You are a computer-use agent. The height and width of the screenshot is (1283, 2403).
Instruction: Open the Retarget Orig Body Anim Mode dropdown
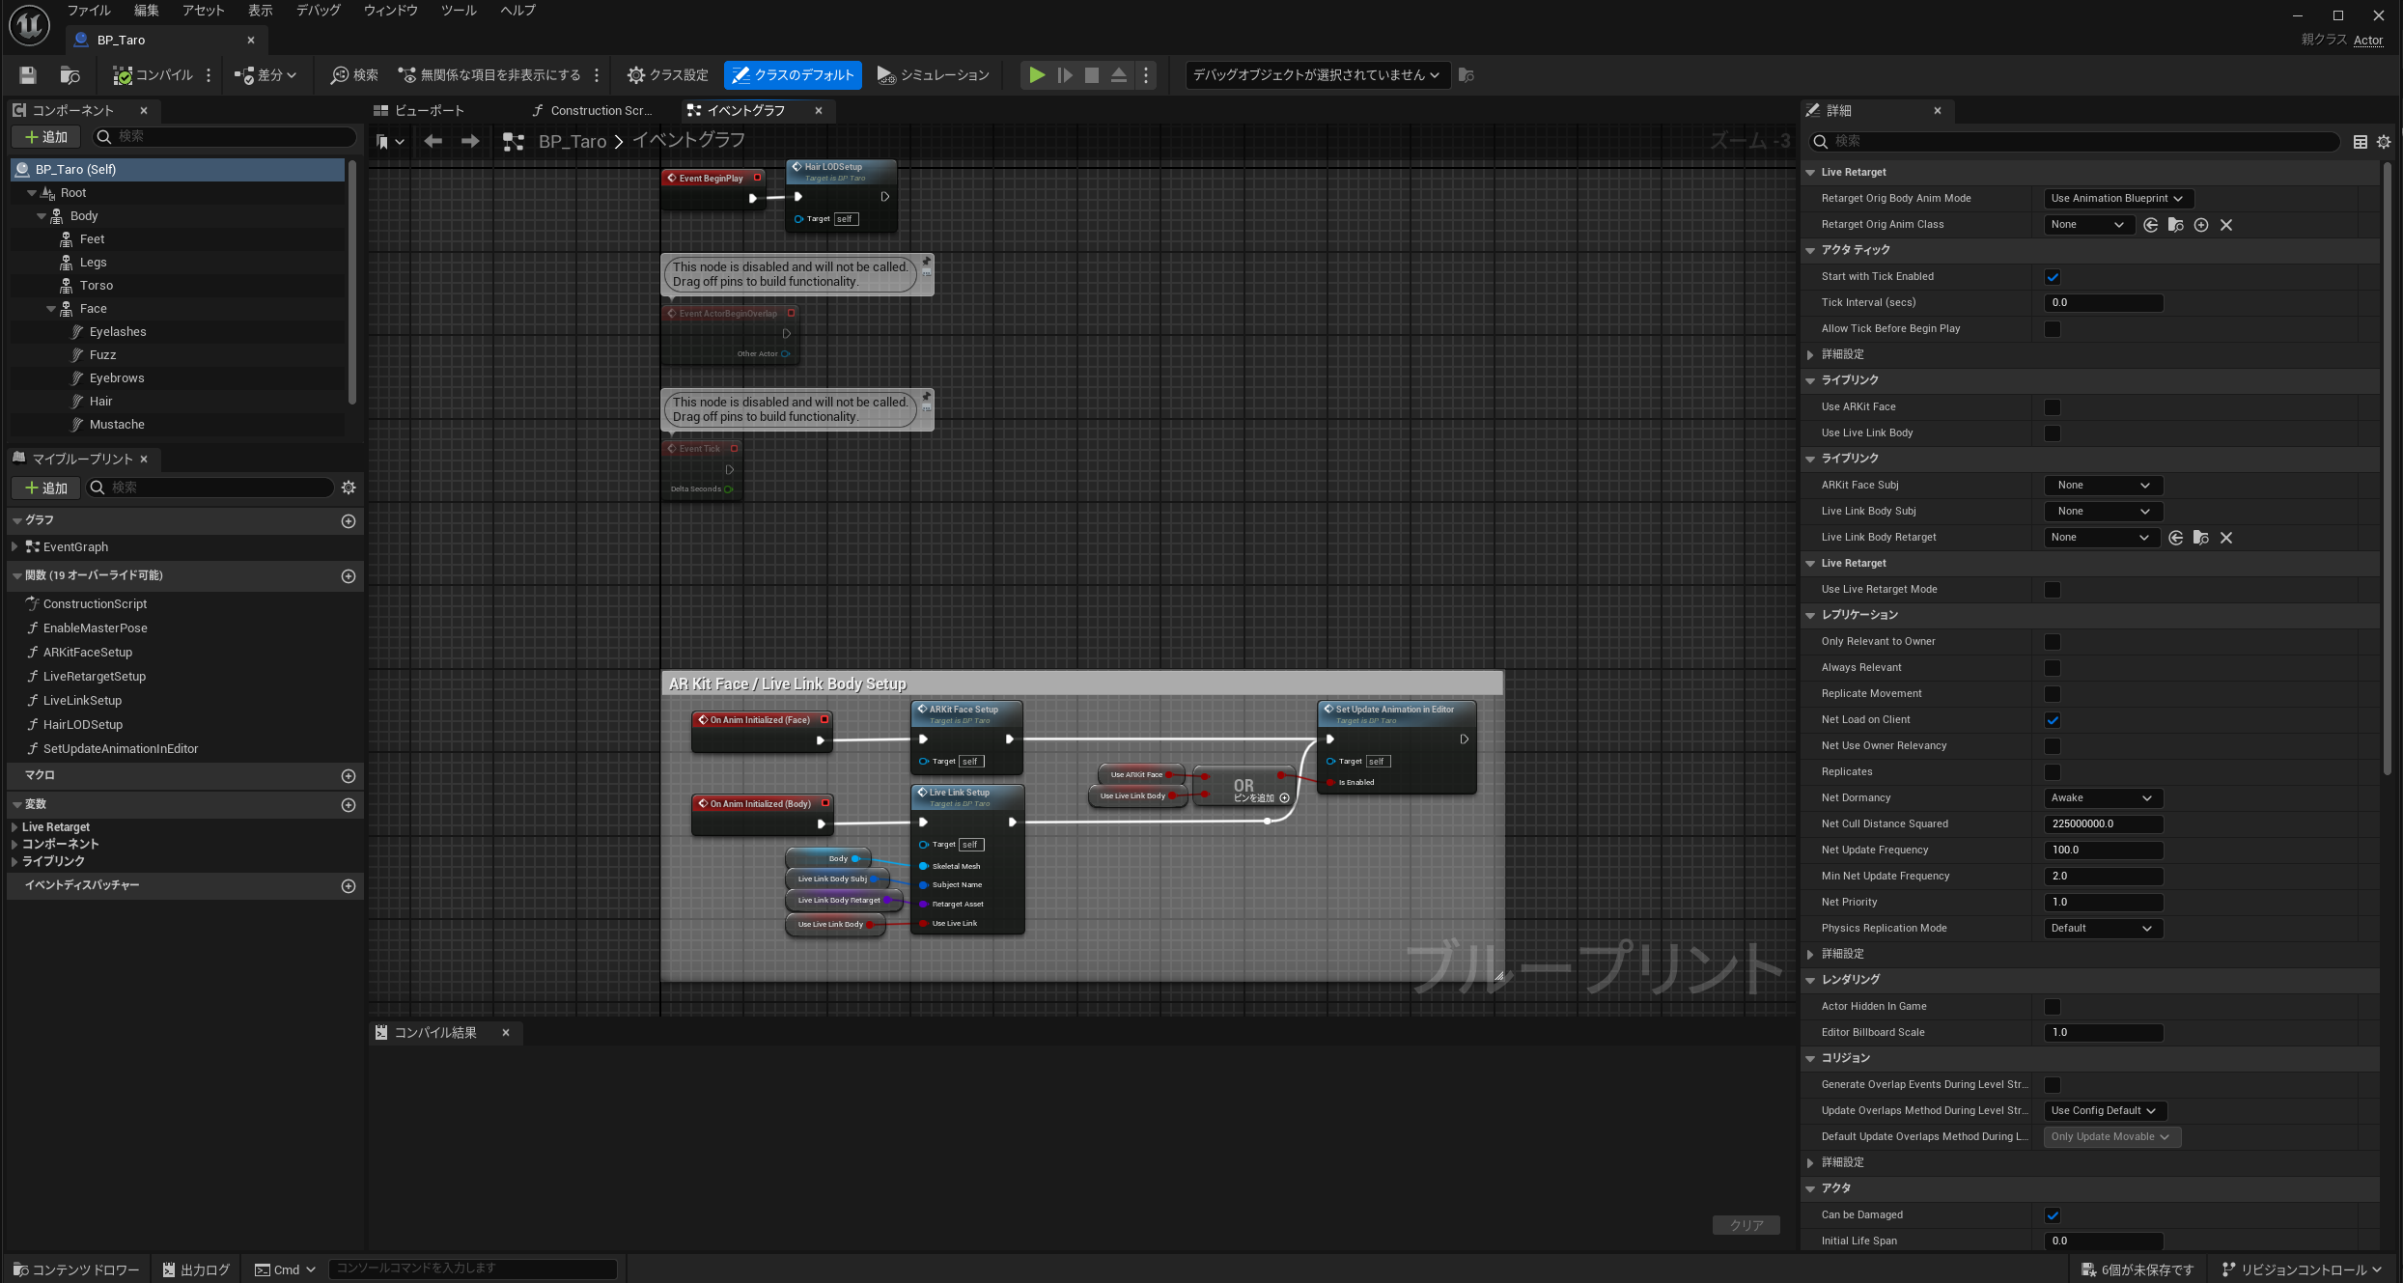pos(2117,199)
